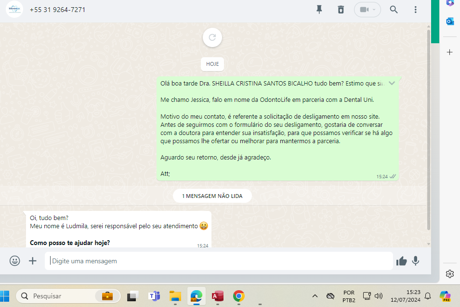
Task: Start a video call with camera button
Action: [x=368, y=10]
